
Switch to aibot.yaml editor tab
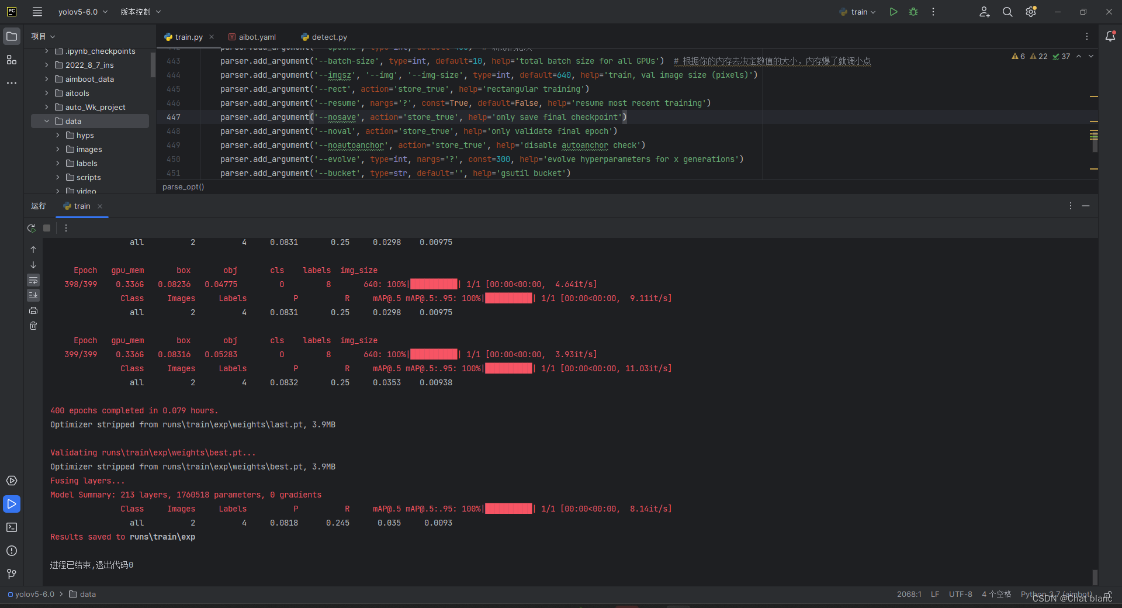[x=252, y=37]
